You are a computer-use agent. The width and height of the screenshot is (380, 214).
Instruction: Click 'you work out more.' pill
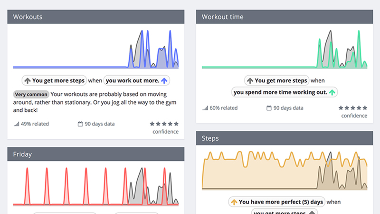137,80
